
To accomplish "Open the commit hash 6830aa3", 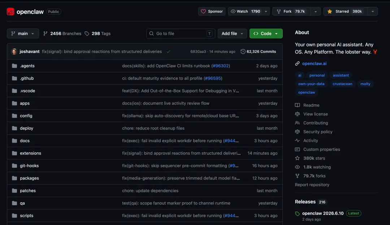I will [x=198, y=51].
